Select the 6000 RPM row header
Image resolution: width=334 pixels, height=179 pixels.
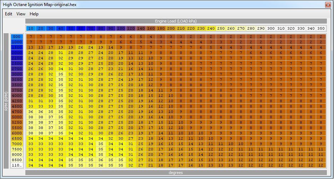pyautogui.click(x=17, y=133)
